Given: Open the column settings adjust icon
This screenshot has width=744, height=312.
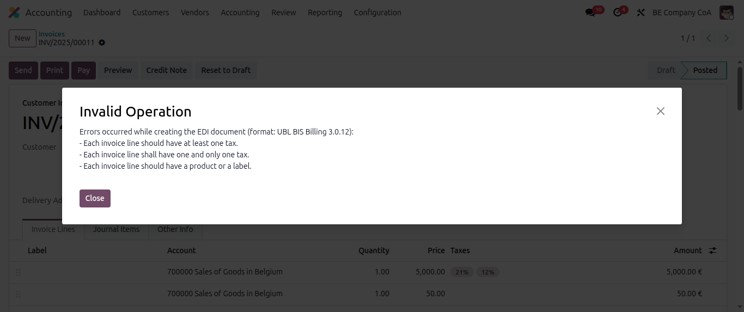Looking at the screenshot, I should pos(712,250).
